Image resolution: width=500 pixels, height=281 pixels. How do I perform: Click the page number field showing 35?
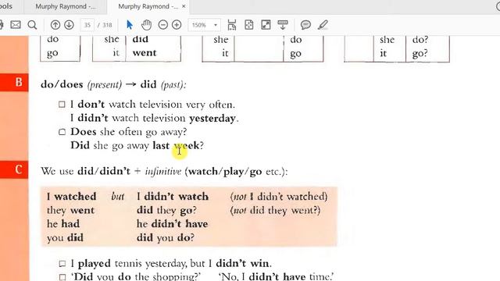pos(87,25)
